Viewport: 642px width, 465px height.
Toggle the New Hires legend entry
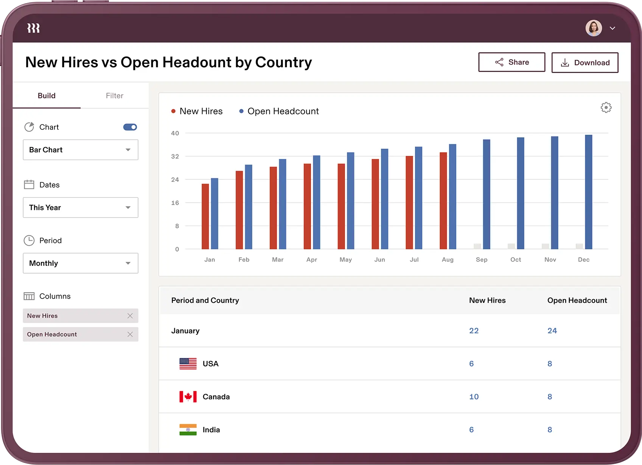(197, 111)
